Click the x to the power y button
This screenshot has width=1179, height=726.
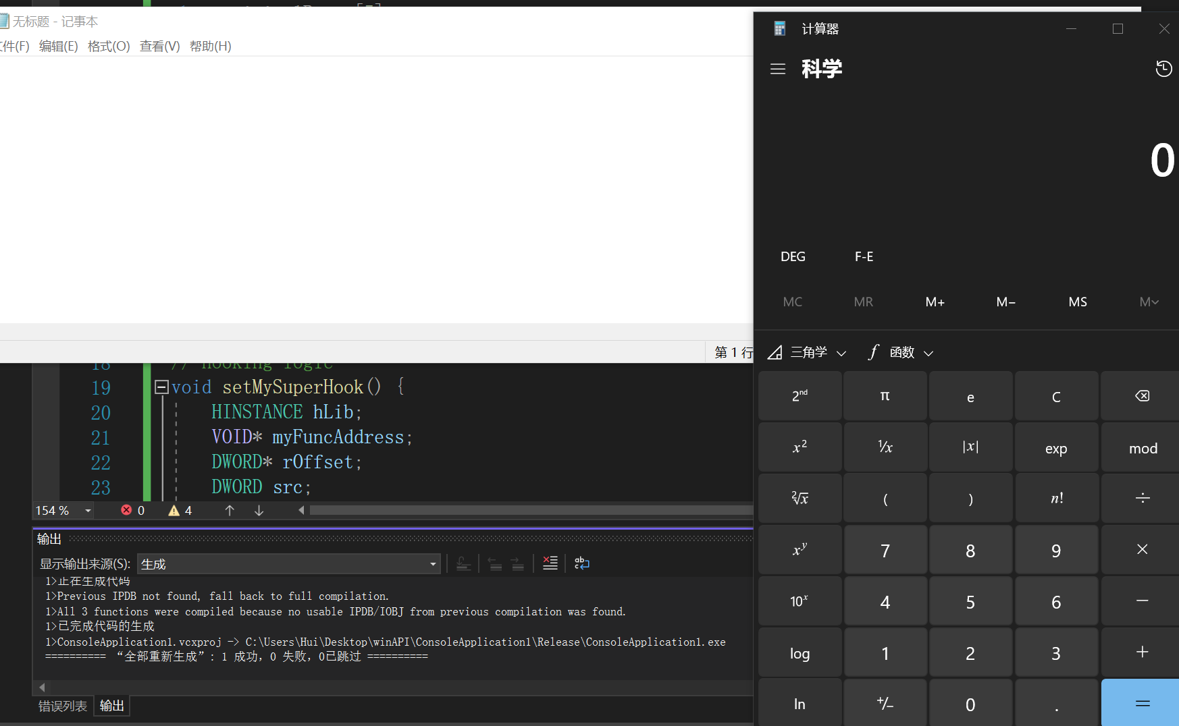[x=800, y=550]
